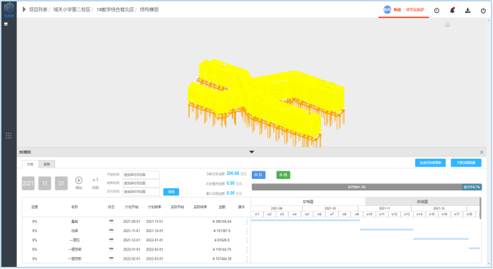Expand the breadcrumb arrow before 项目列表
This screenshot has width=493, height=269.
click(x=24, y=9)
